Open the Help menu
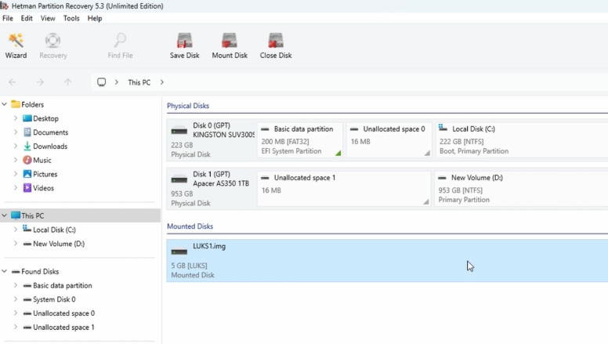Screen dimensions: 608x344 [x=95, y=18]
